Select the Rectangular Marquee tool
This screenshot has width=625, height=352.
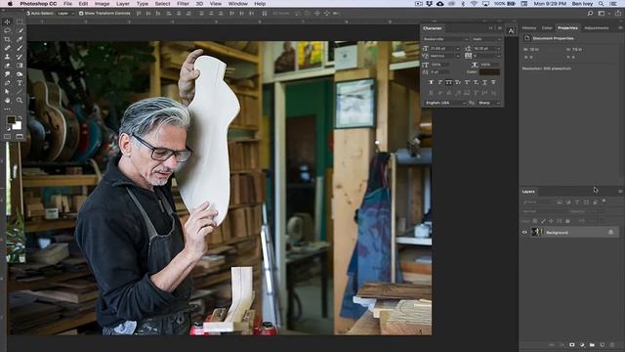coord(20,22)
